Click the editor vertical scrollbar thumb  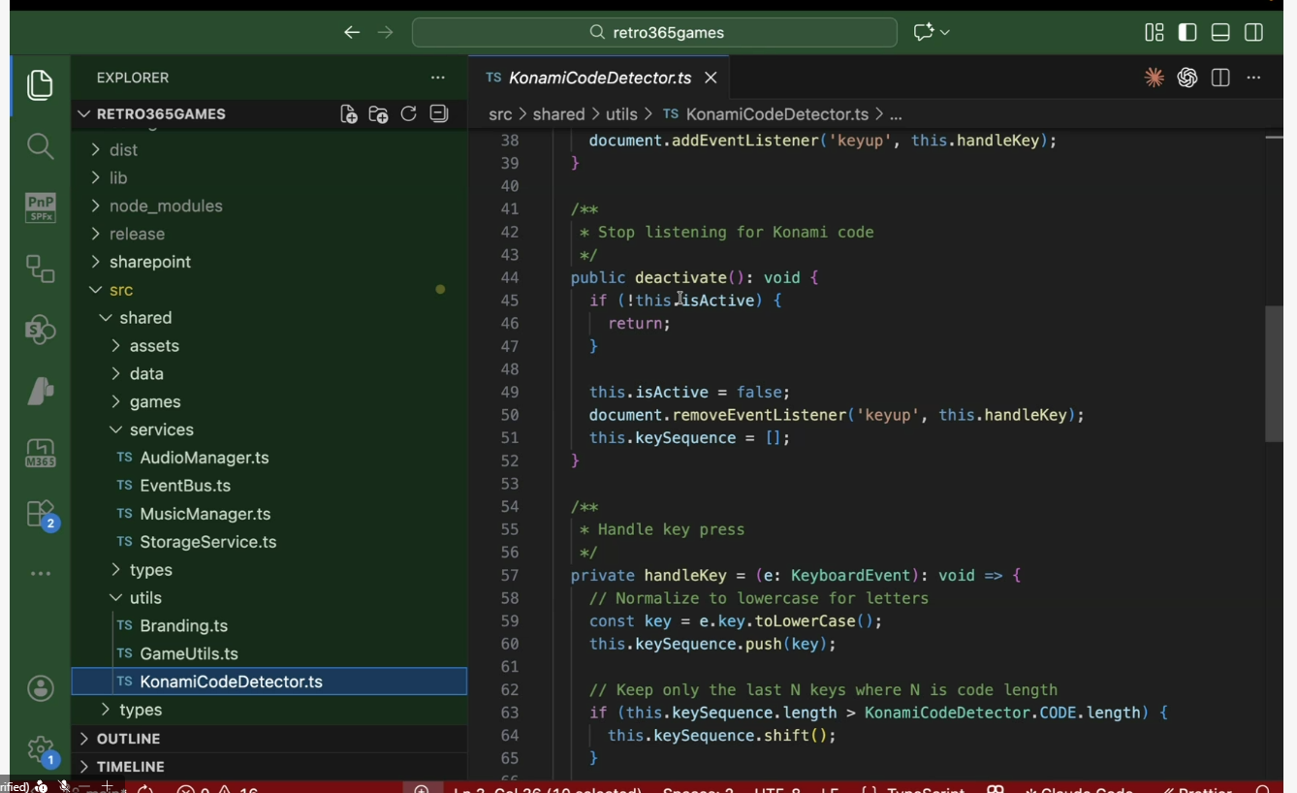click(x=1274, y=373)
